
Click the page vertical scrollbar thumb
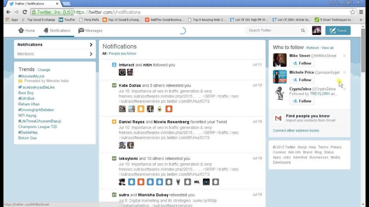[363, 50]
